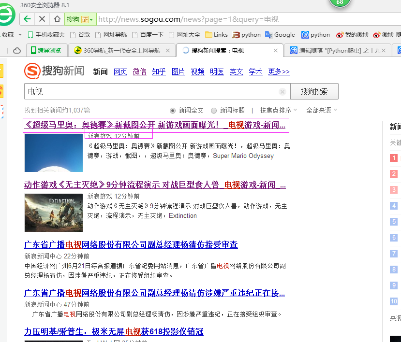Select the 新闻 category
Screen dimensions: 401x342
tap(100, 72)
